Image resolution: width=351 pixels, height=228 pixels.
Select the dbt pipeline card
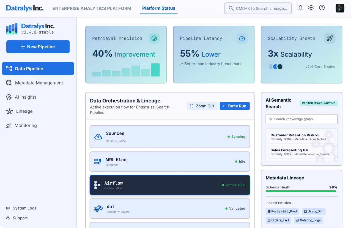(170, 208)
